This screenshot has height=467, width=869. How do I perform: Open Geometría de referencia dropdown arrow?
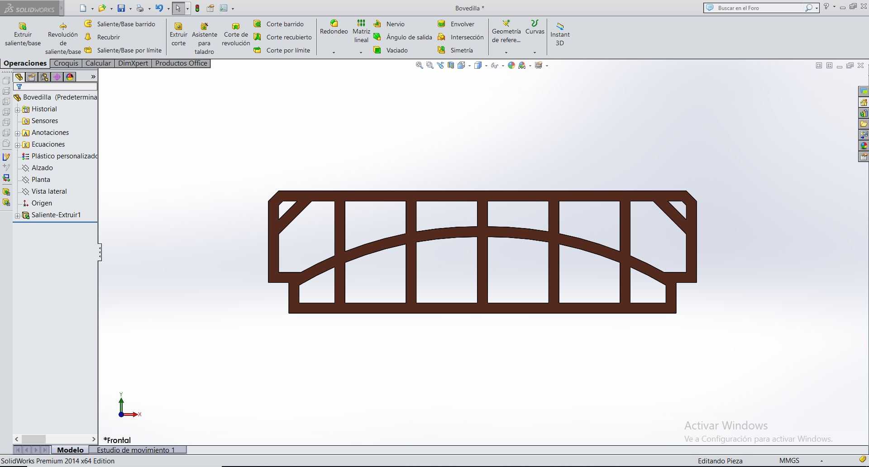tap(506, 52)
